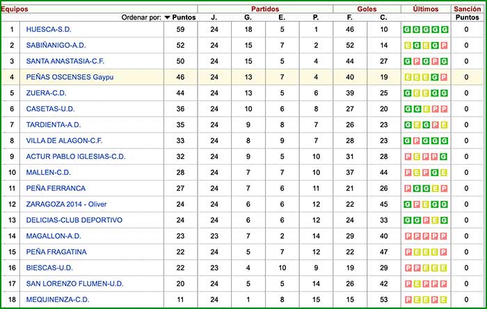487x309 pixels.
Task: Click first result icon in HUESCA-S.D. row
Action: coord(406,29)
